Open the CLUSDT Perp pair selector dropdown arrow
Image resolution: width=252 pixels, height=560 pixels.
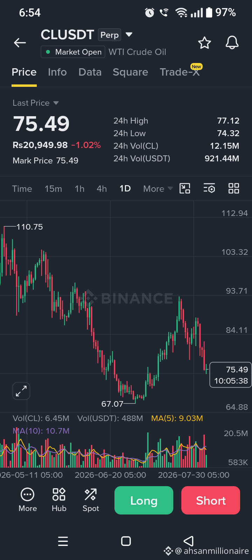pyautogui.click(x=129, y=35)
